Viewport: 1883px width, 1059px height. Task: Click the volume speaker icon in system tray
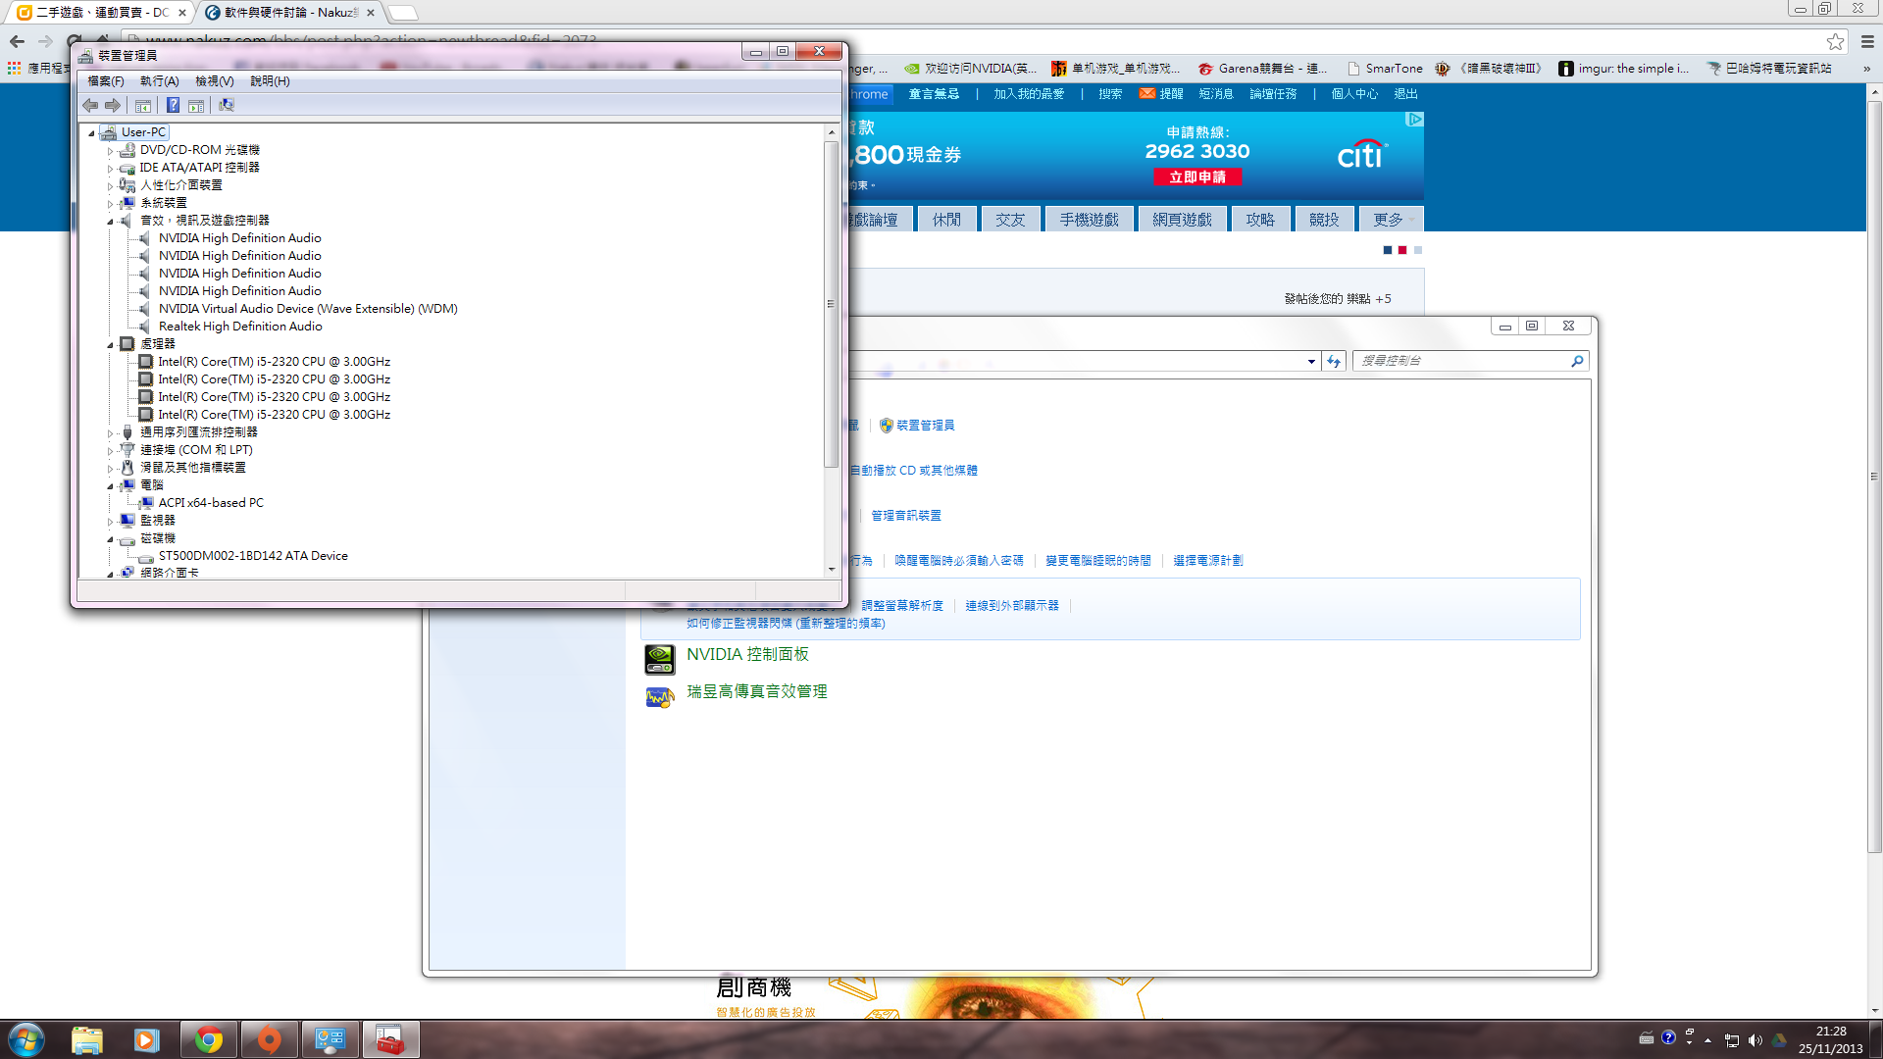coord(1755,1040)
